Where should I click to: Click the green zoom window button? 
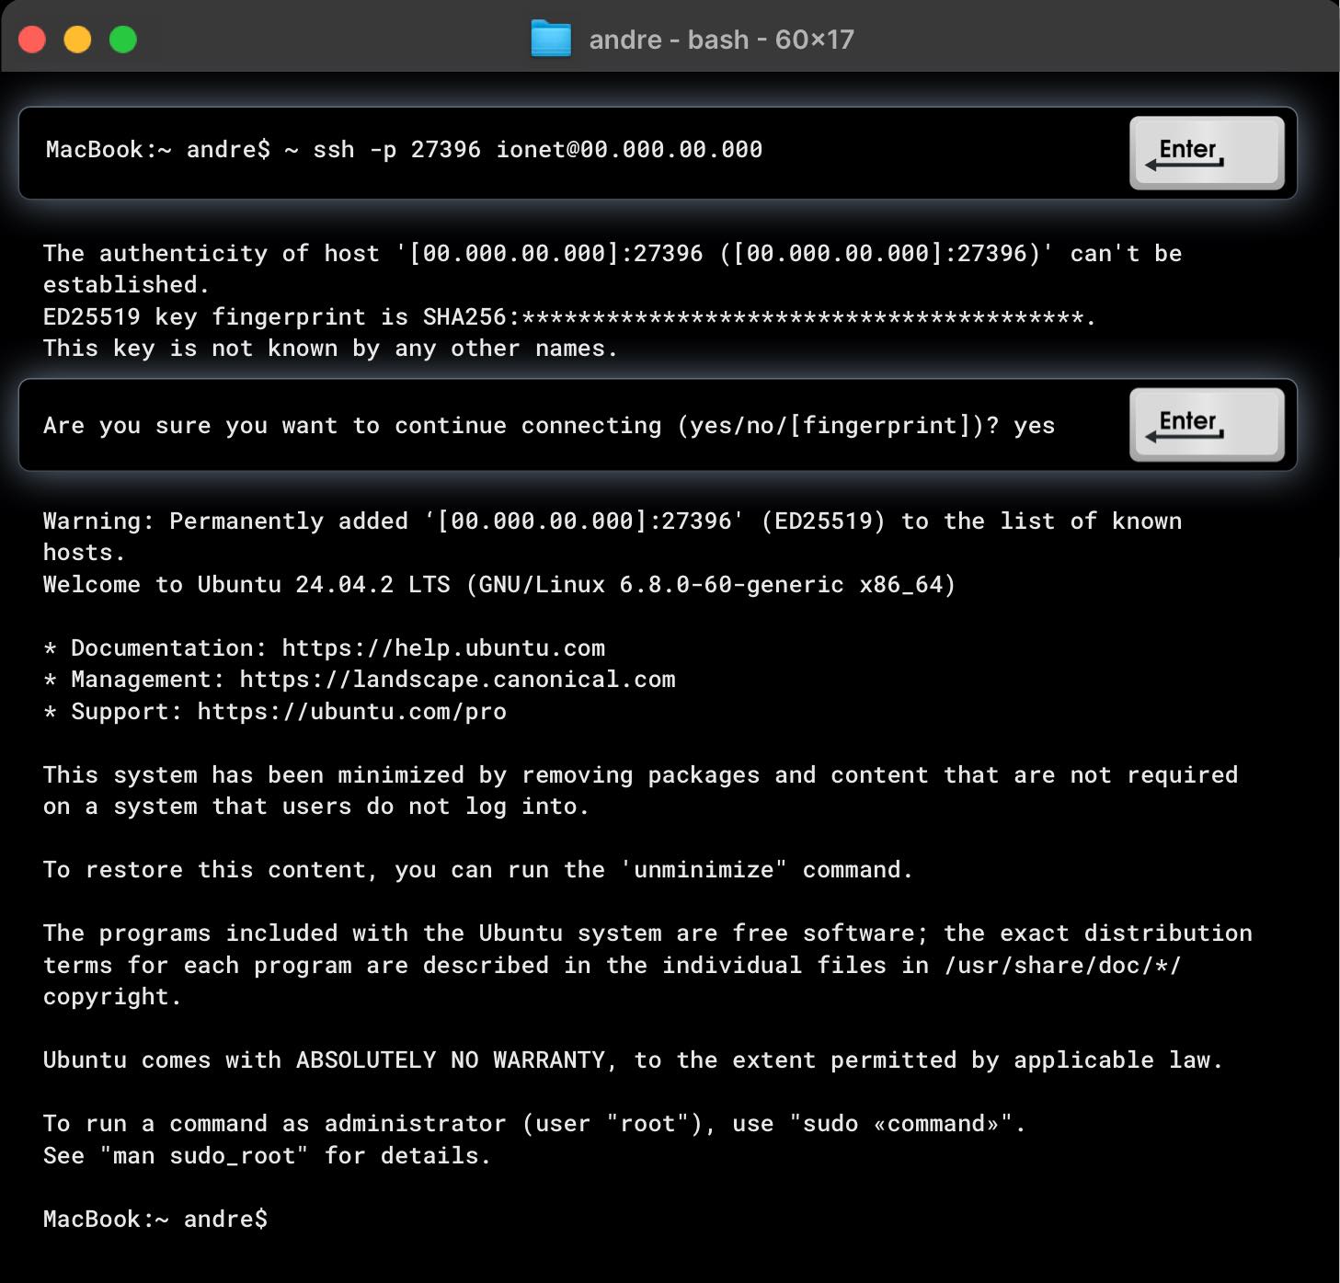pyautogui.click(x=122, y=40)
